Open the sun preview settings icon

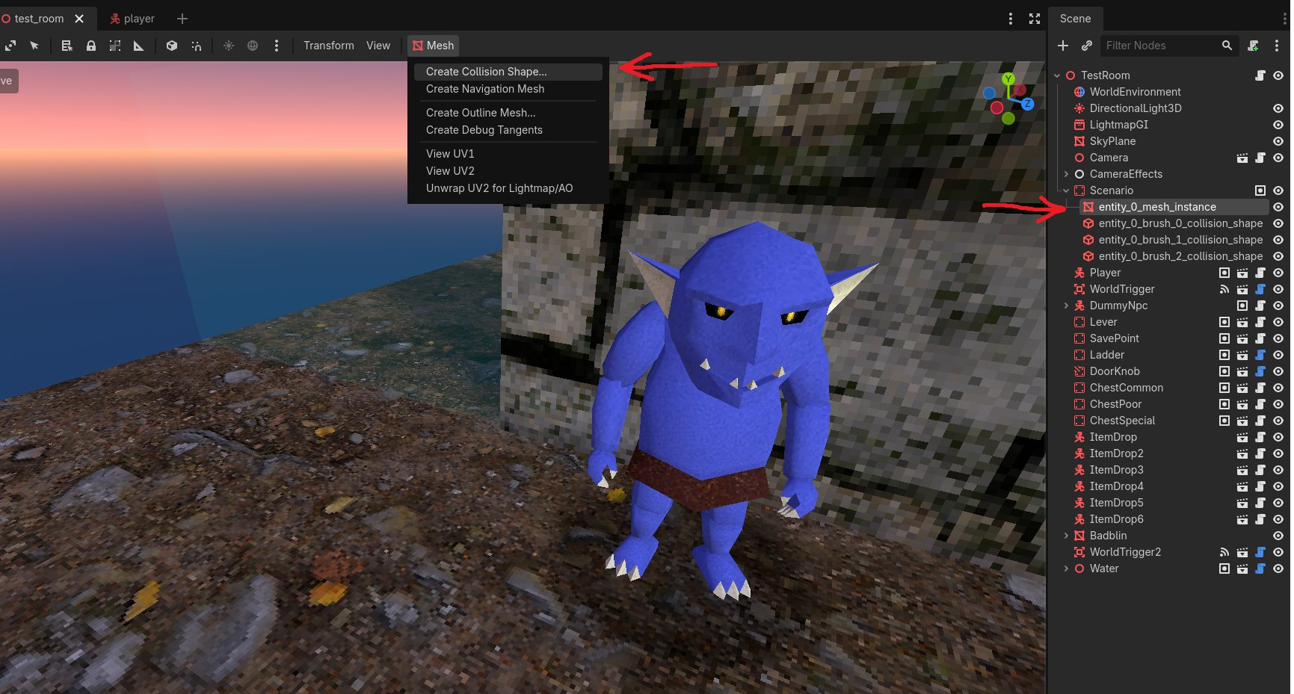[x=229, y=46]
